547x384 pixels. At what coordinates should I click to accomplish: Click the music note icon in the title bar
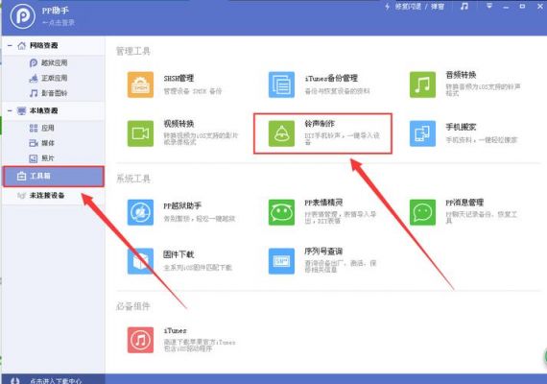pos(464,6)
